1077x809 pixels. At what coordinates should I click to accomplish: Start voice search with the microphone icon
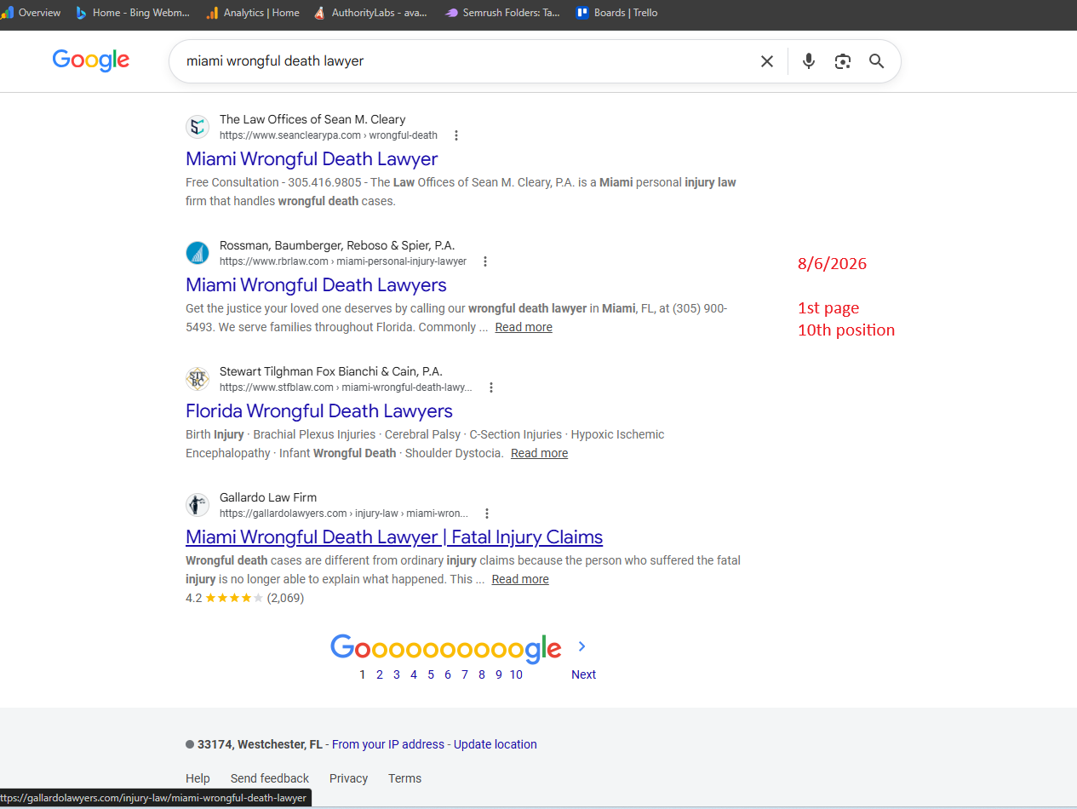[x=809, y=61]
